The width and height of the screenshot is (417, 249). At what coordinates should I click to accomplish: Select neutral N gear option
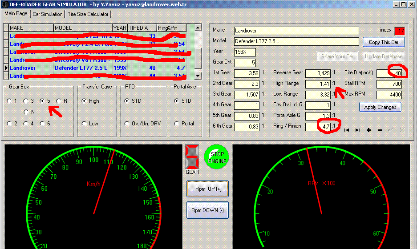pyautogui.click(x=26, y=112)
